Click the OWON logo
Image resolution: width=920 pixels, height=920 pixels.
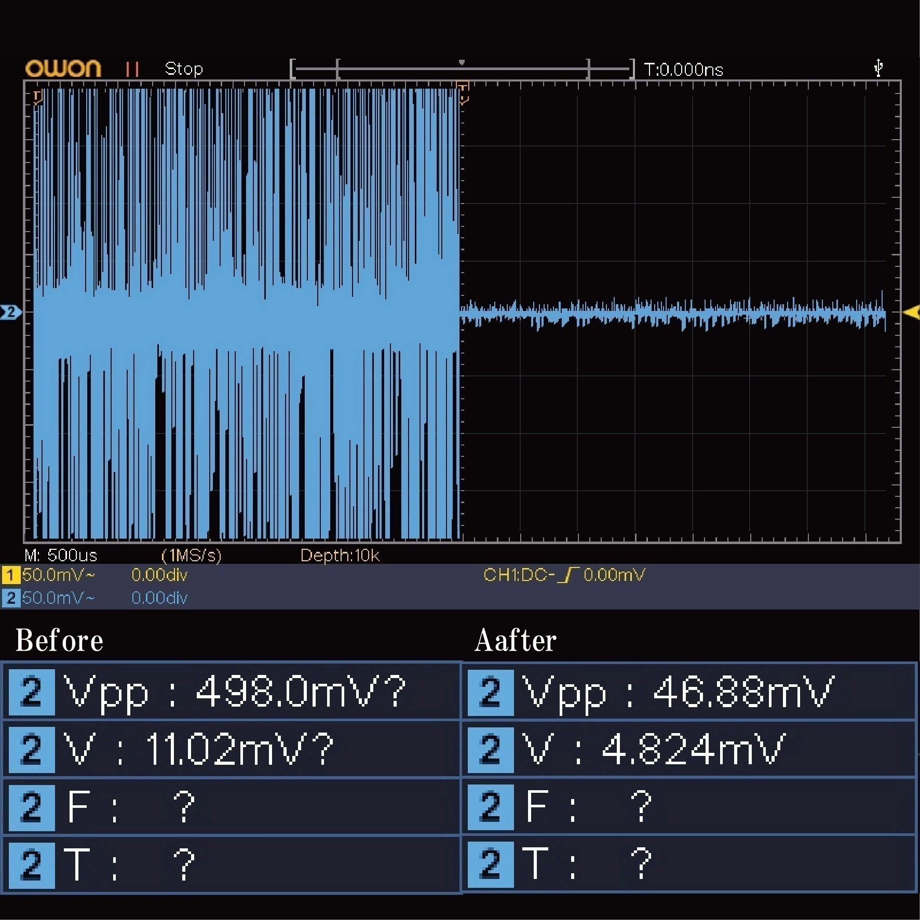(63, 69)
